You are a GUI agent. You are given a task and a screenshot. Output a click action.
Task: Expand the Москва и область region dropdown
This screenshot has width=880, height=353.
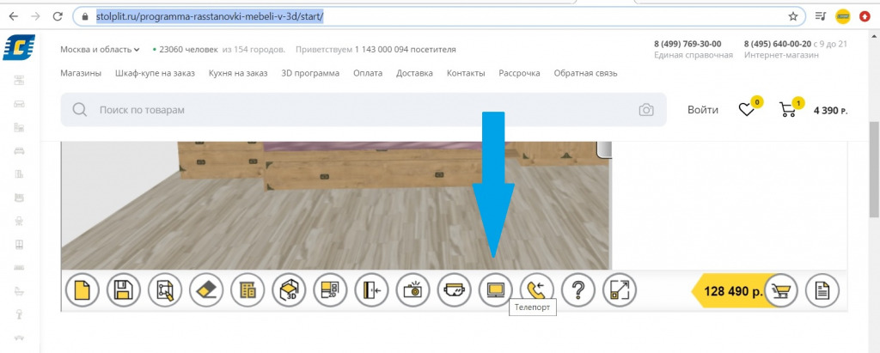click(100, 50)
